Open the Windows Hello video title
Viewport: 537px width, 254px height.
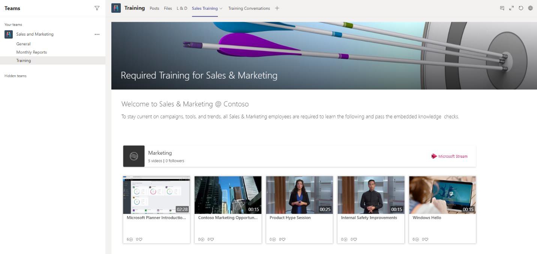[427, 218]
